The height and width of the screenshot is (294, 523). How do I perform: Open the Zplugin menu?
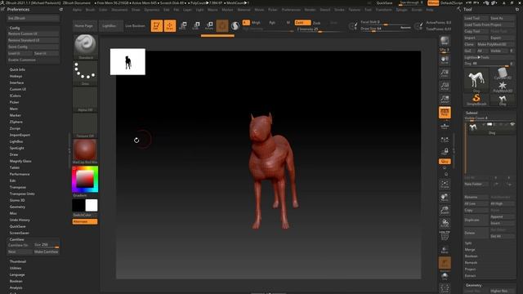[x=401, y=10]
